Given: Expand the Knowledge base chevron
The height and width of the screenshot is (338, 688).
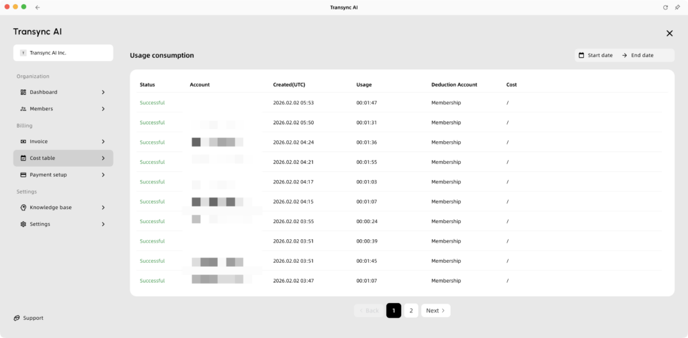Looking at the screenshot, I should tap(103, 208).
